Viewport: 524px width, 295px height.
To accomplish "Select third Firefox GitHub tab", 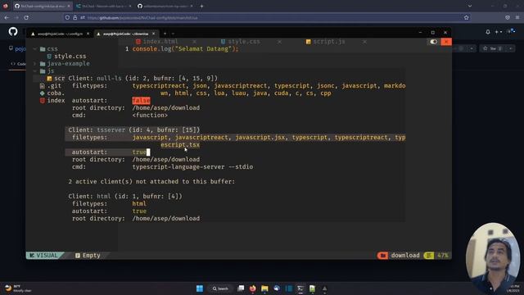I will (165, 6).
